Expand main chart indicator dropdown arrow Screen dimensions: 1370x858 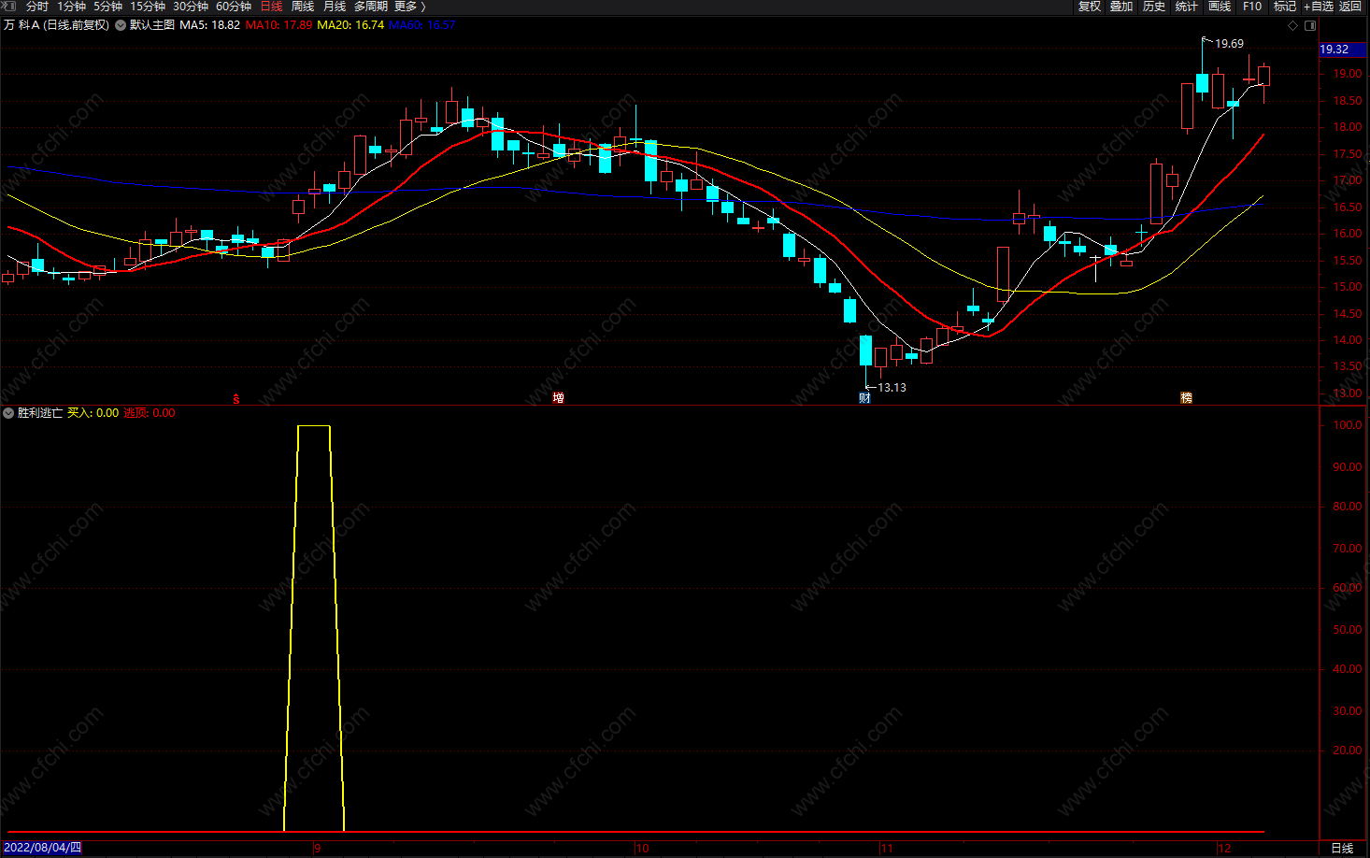[121, 25]
